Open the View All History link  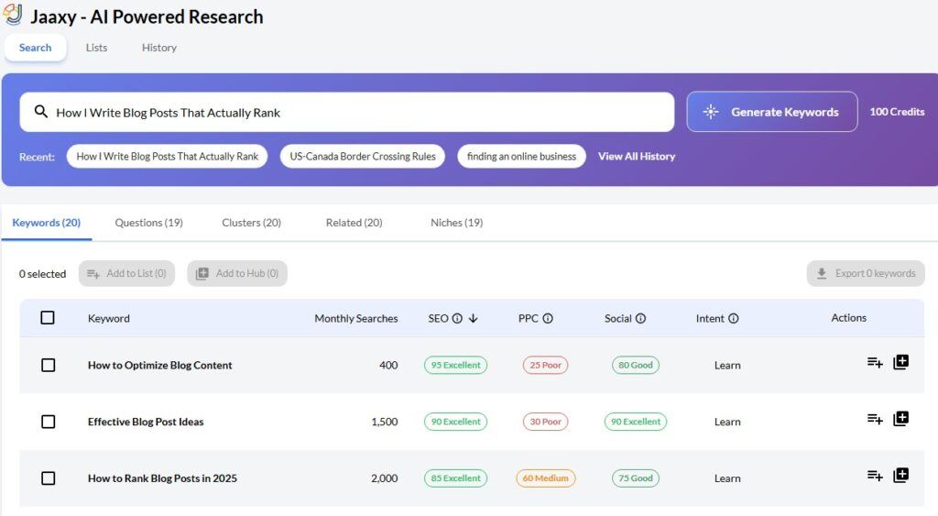pyautogui.click(x=637, y=157)
